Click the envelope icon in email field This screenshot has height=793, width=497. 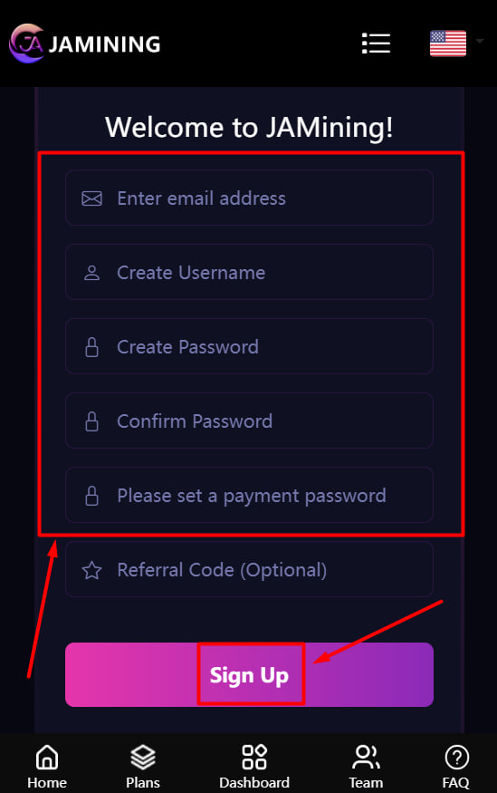pos(92,198)
